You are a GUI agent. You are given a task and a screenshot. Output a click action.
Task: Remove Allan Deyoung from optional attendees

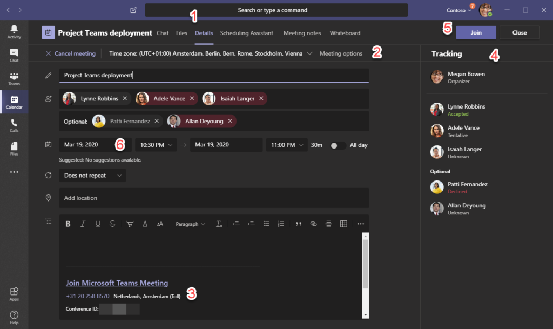[x=230, y=121]
